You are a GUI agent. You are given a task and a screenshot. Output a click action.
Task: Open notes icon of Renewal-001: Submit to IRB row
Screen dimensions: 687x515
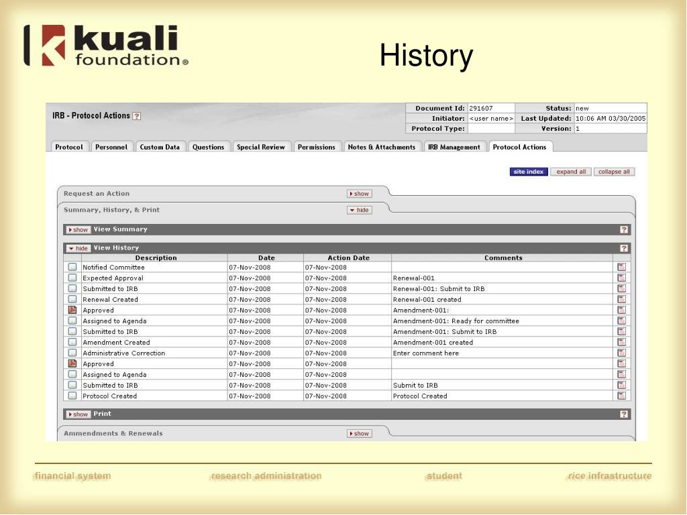click(x=621, y=288)
